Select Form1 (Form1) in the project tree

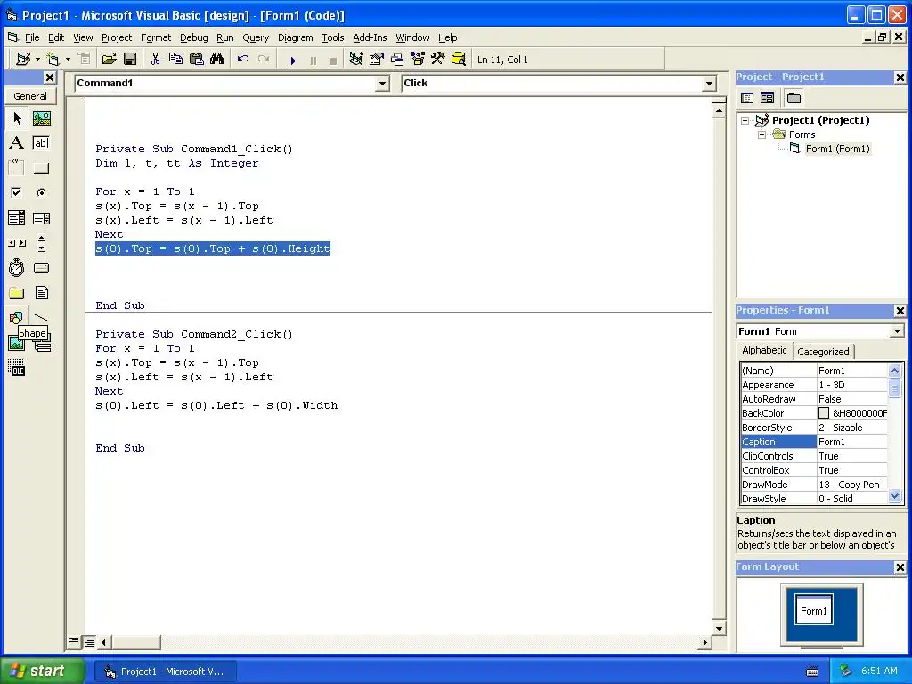point(837,149)
